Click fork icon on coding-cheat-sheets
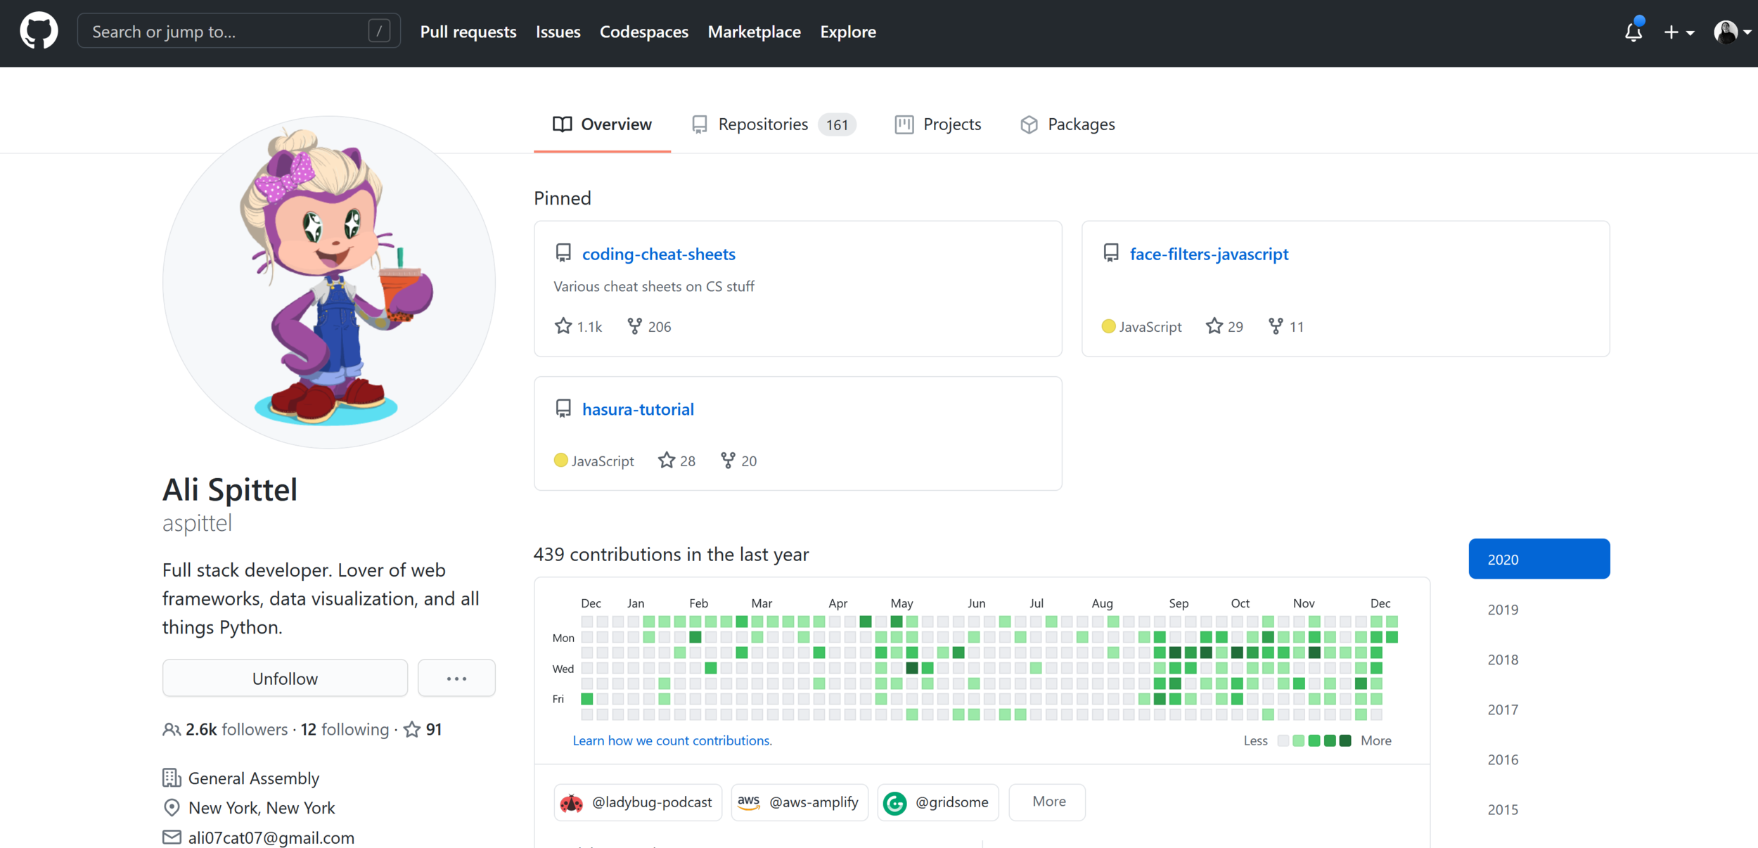 click(x=634, y=326)
